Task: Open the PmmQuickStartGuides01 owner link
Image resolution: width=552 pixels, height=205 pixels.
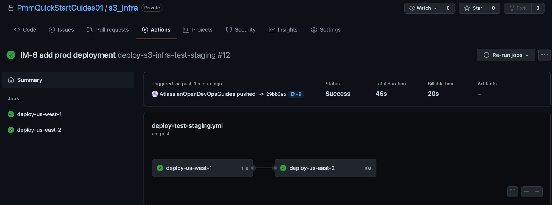Action: click(x=60, y=8)
